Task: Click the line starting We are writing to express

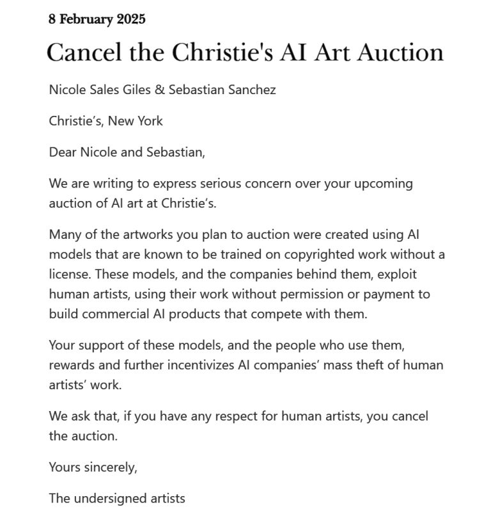Action: [x=231, y=184]
